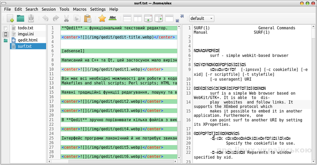Click the left editor's horizontal scroll left arrow
317x165 pixels.
pos(49,161)
